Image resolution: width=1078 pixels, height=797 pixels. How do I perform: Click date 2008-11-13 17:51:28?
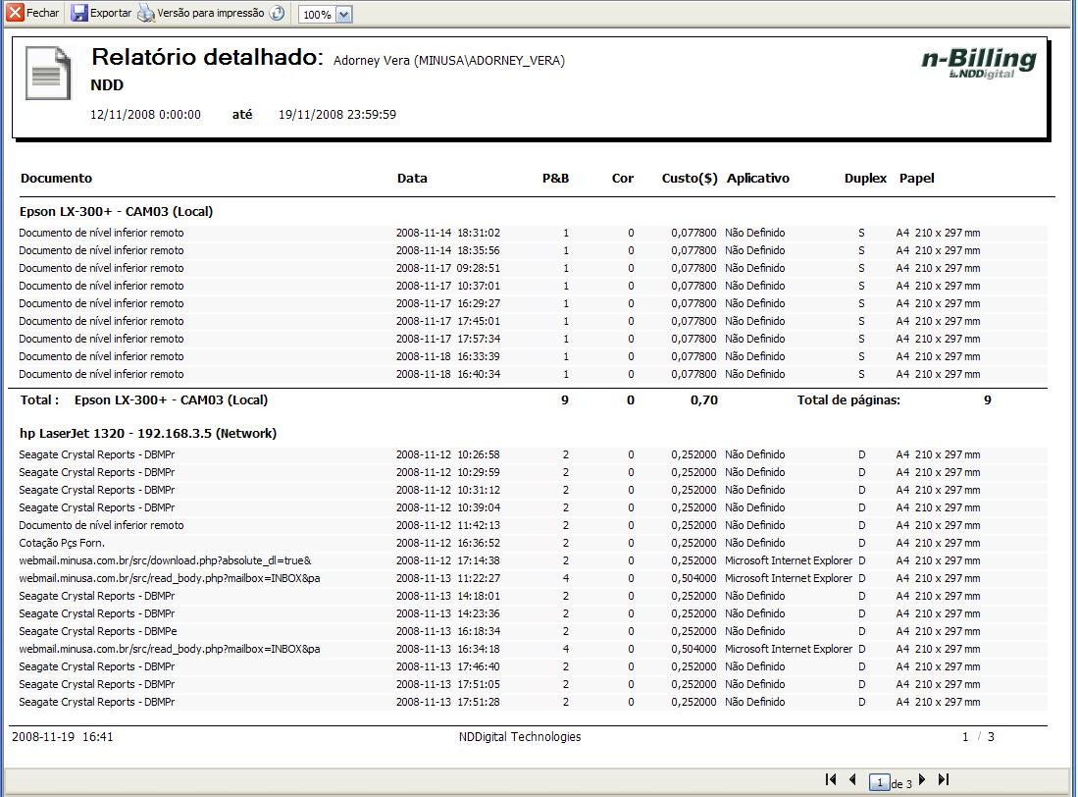pyautogui.click(x=448, y=702)
